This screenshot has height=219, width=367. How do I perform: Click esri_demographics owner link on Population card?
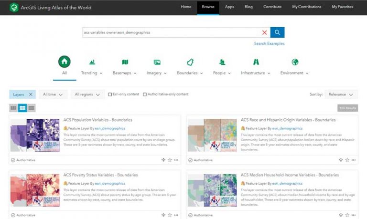(110, 128)
